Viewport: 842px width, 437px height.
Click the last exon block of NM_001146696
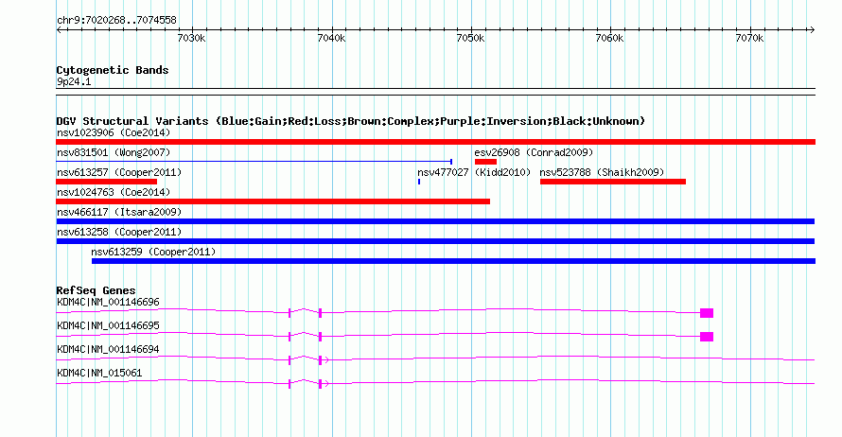(707, 313)
